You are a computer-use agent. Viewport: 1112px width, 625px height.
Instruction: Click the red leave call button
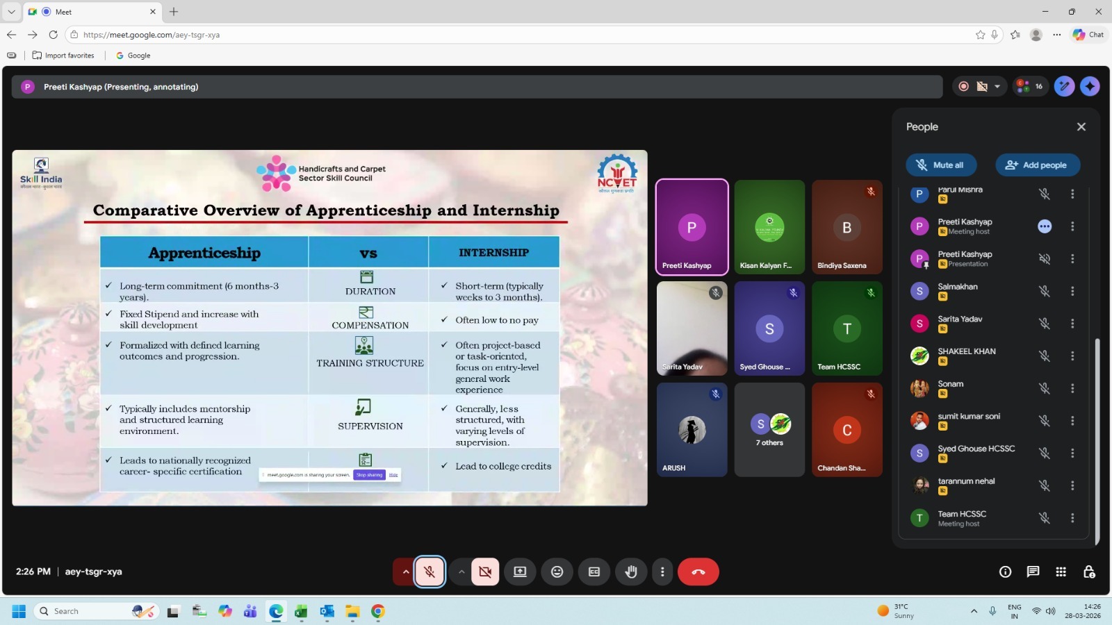698,572
